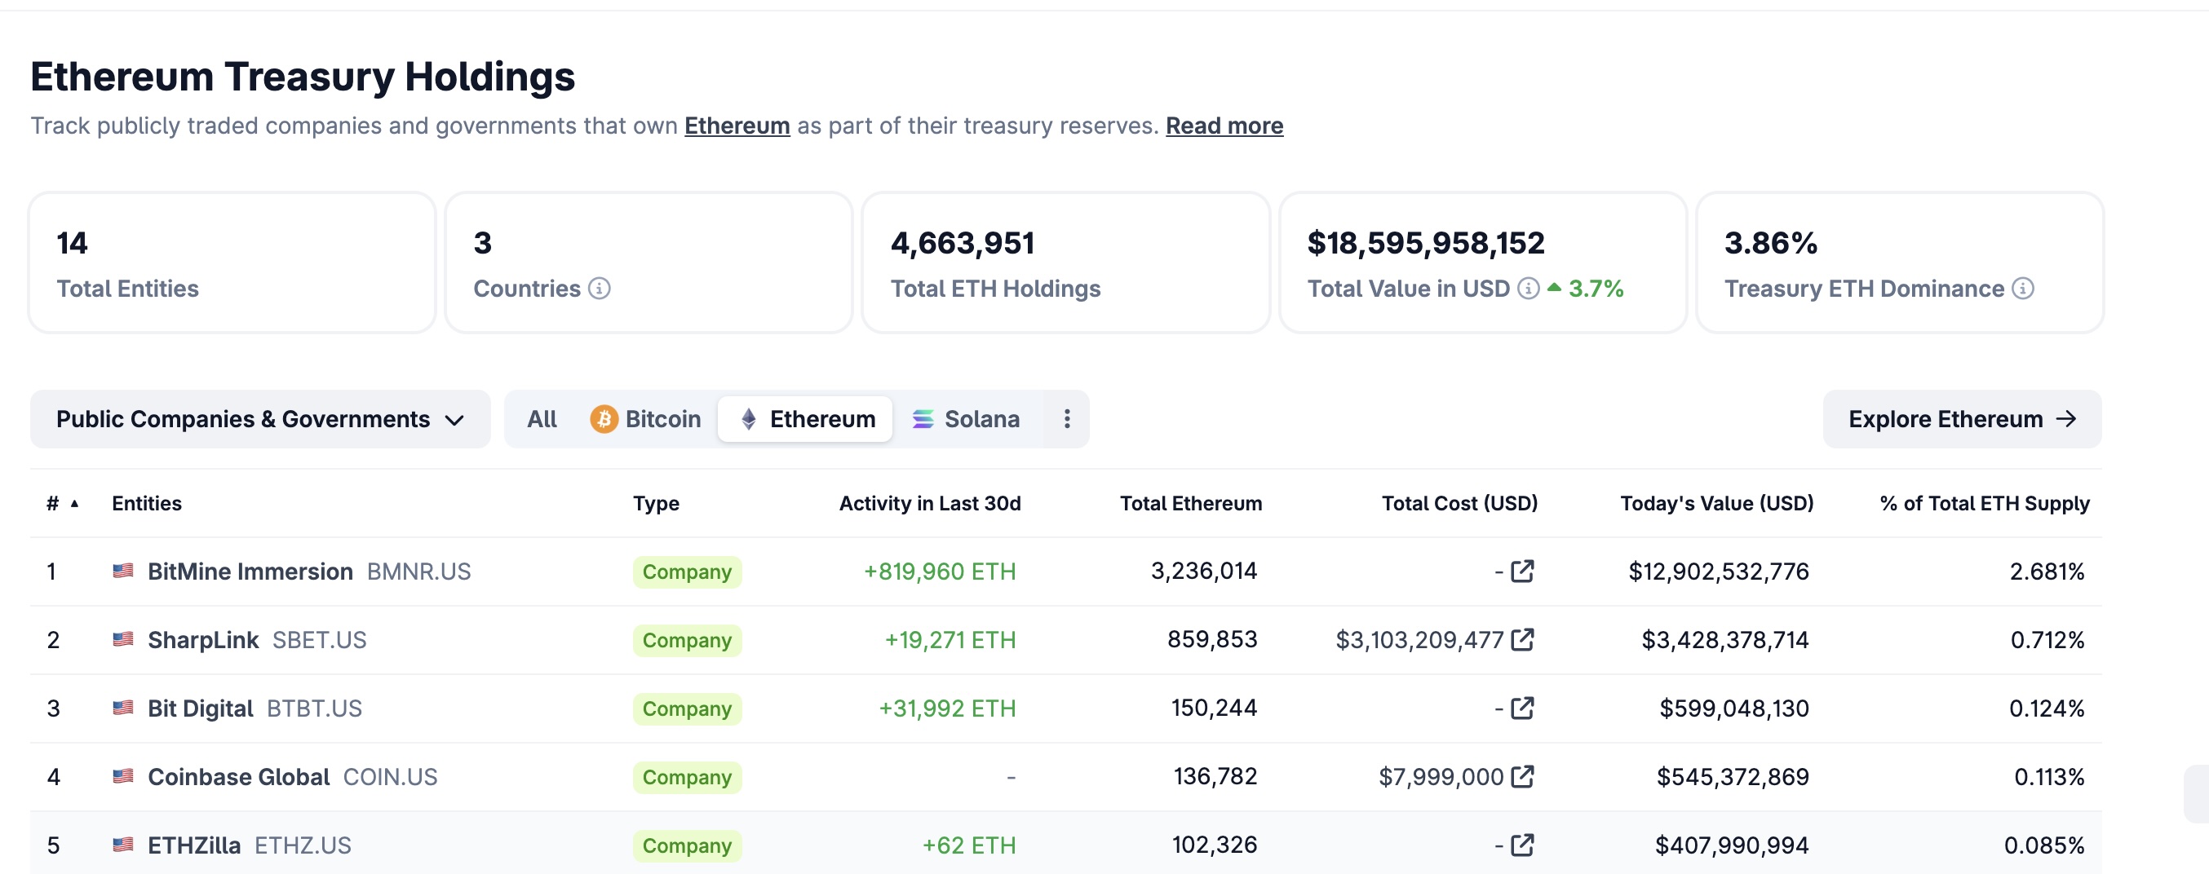The image size is (2209, 874).
Task: Open Coinbase Global cost source icon
Action: tap(1522, 776)
